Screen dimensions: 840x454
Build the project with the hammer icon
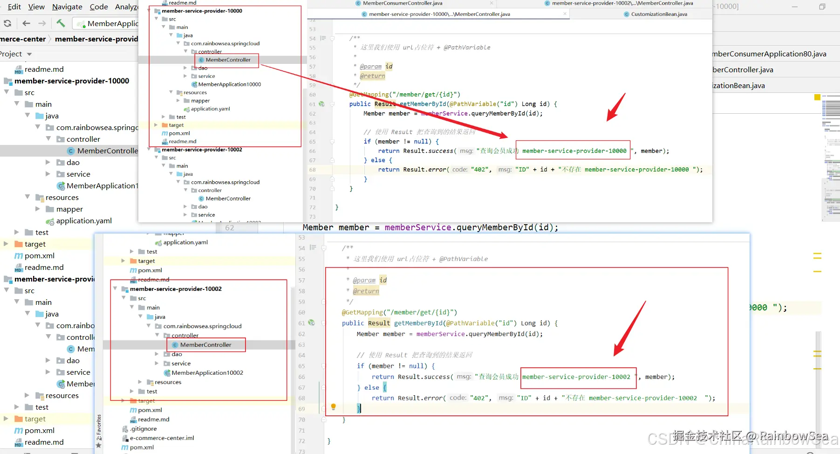click(61, 23)
